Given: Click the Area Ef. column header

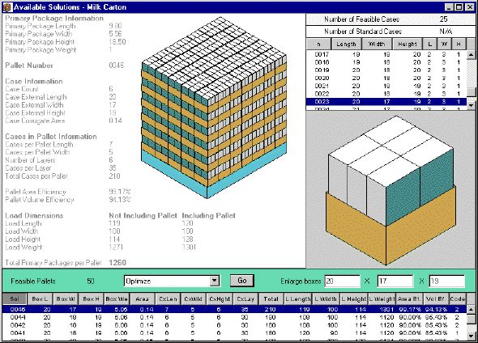Looking at the screenshot, I should click(409, 299).
